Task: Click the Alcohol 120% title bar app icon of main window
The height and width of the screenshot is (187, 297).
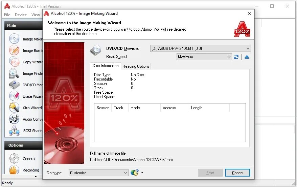Action: click(x=7, y=6)
